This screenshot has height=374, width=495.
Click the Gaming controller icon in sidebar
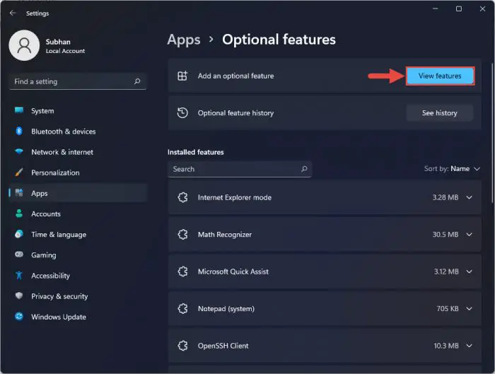[x=19, y=255]
